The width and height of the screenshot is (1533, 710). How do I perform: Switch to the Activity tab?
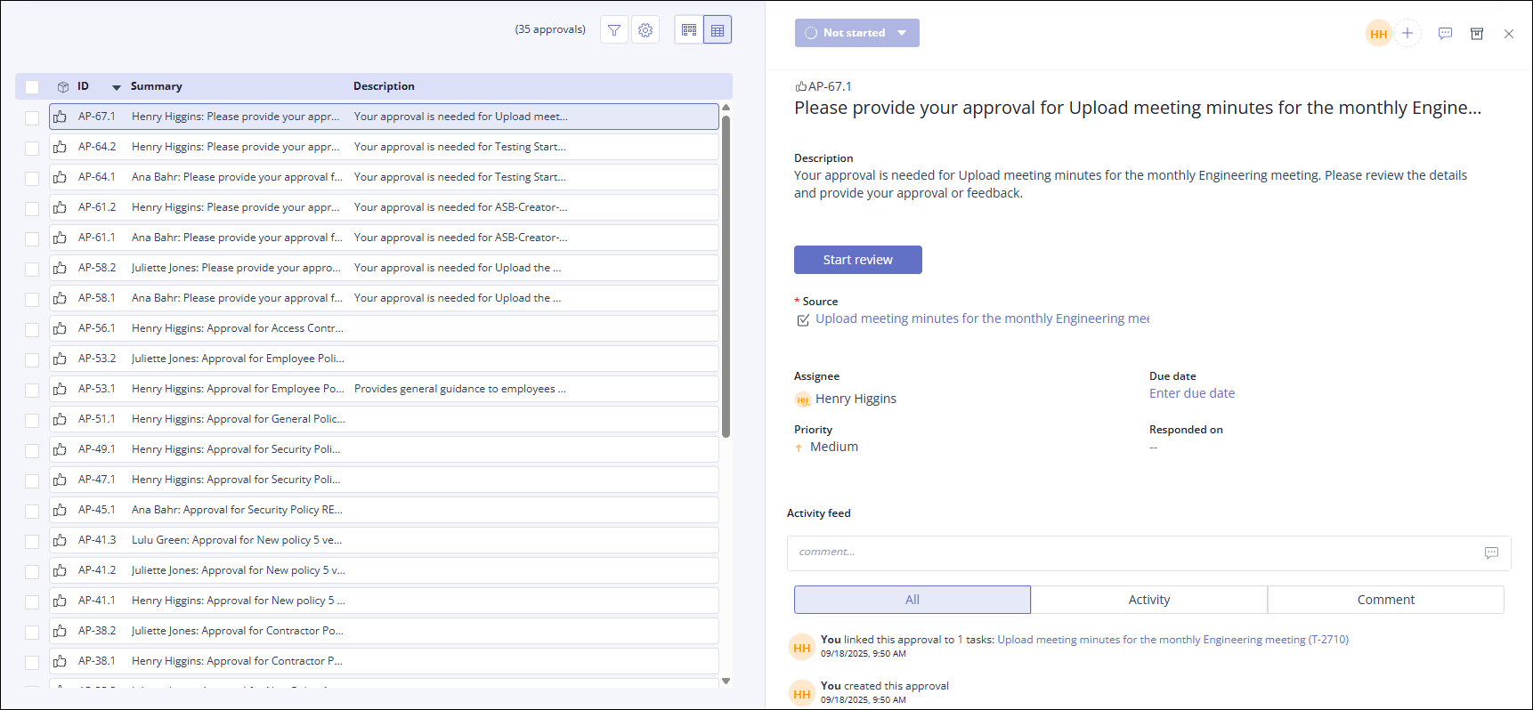[x=1148, y=600]
